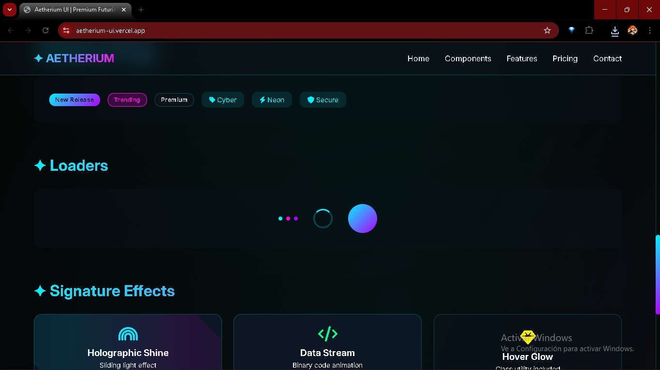Click the browser forward arrow
The height and width of the screenshot is (370, 660).
28,30
